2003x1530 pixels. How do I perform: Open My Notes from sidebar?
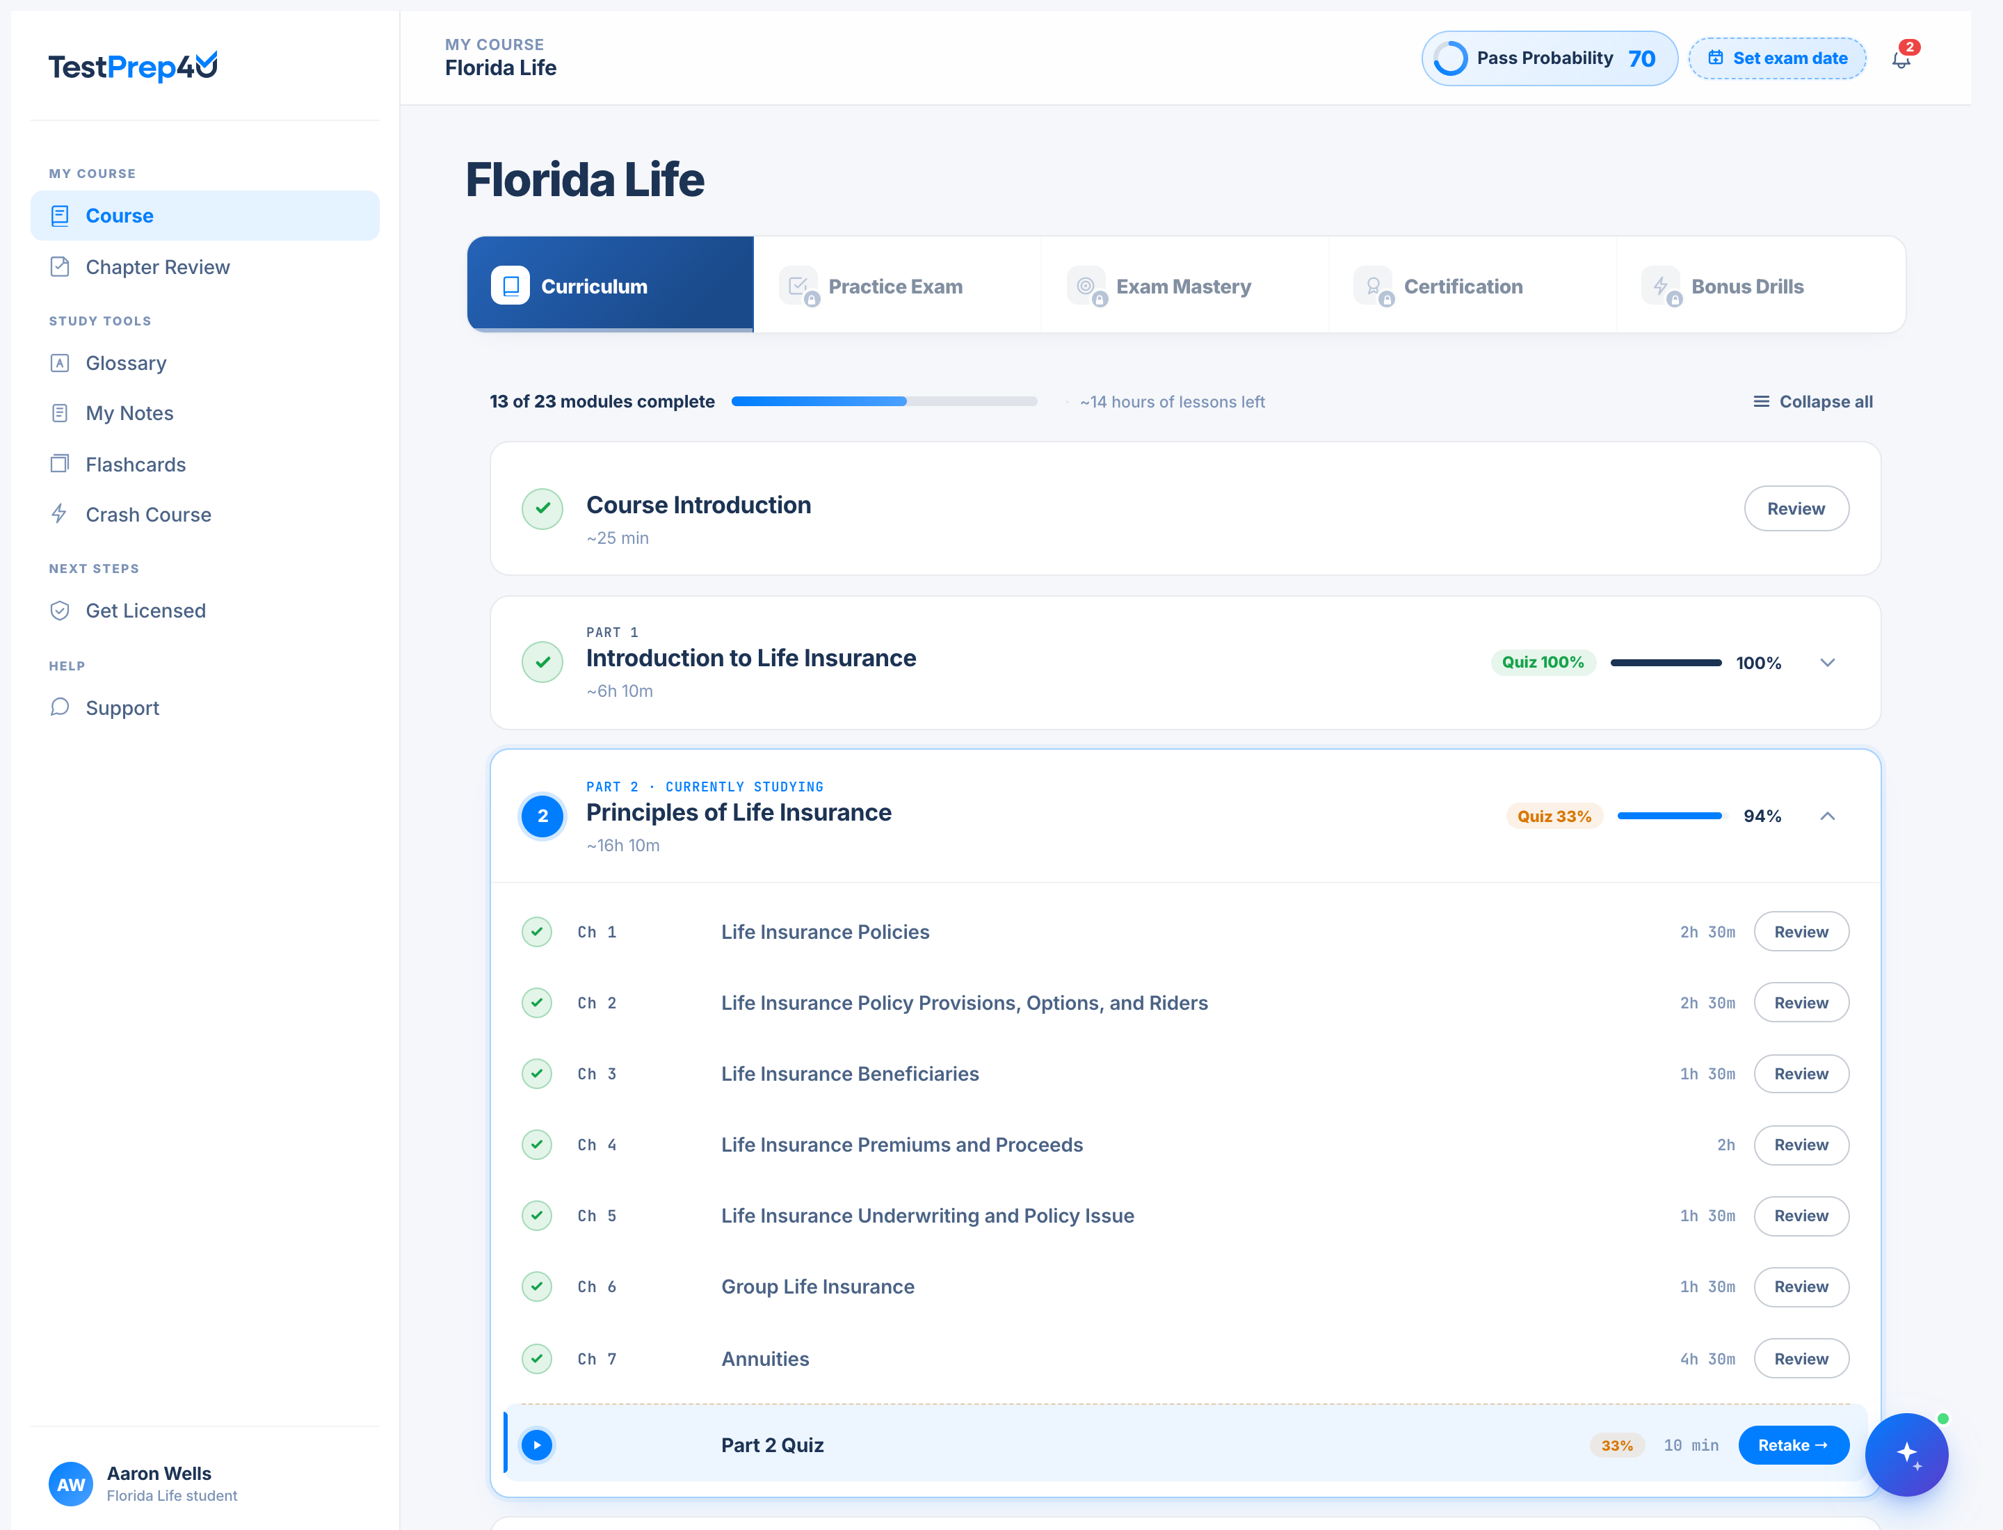205,414
